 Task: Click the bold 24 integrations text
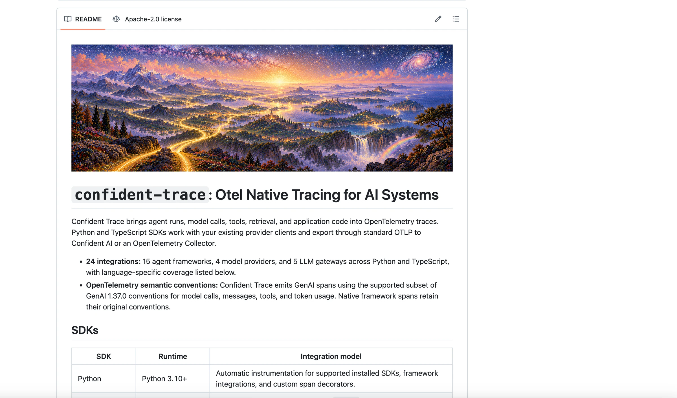click(x=113, y=261)
